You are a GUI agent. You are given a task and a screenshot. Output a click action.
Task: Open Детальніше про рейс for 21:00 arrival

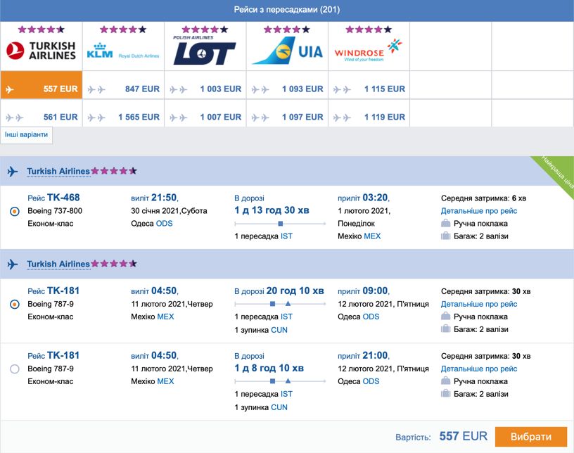coord(479,369)
